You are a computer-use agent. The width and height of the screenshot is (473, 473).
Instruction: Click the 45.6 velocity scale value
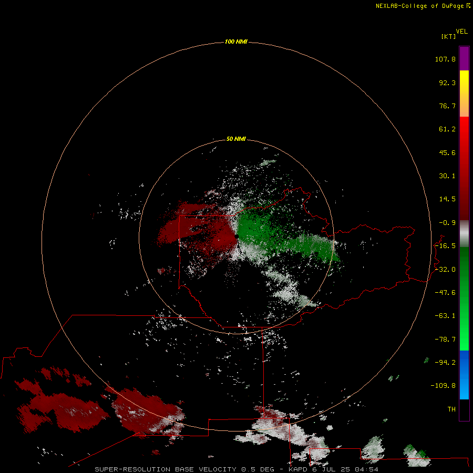click(447, 152)
